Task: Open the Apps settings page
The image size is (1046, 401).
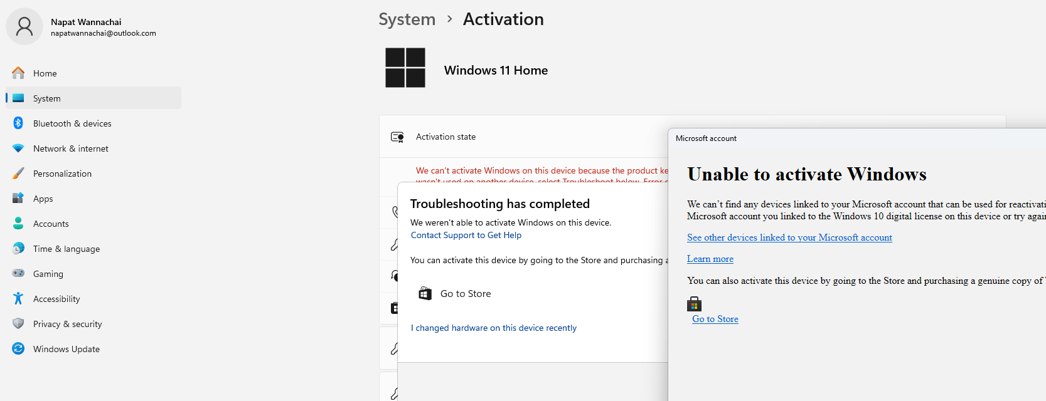Action: [93, 199]
